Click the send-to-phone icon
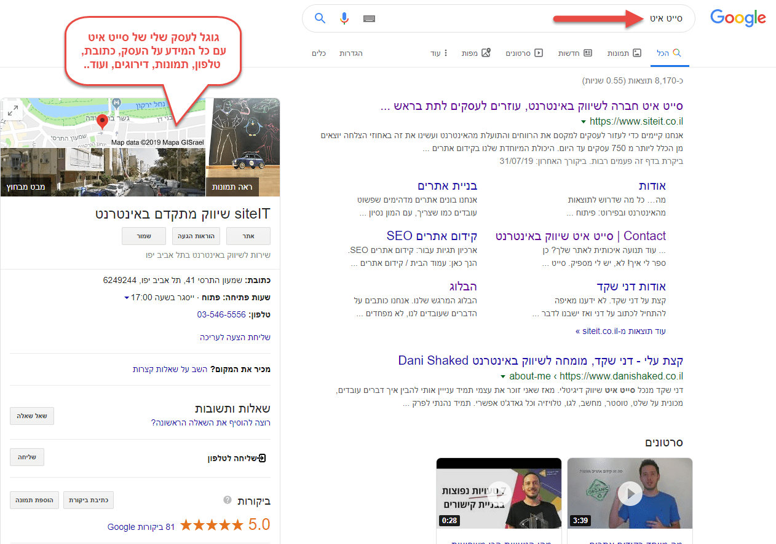Screen dimensions: 776x544 click(x=261, y=458)
